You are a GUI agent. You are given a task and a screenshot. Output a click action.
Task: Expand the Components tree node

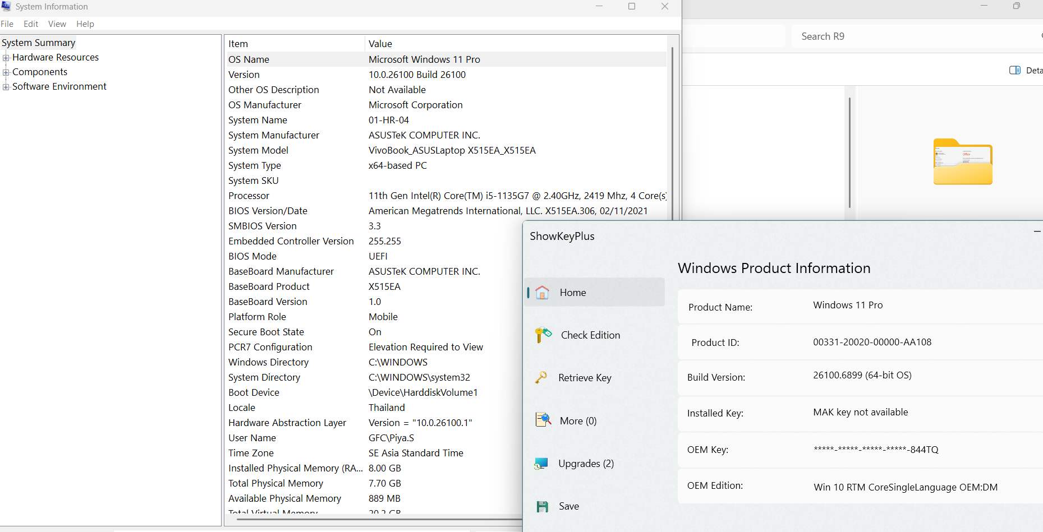[x=6, y=72]
